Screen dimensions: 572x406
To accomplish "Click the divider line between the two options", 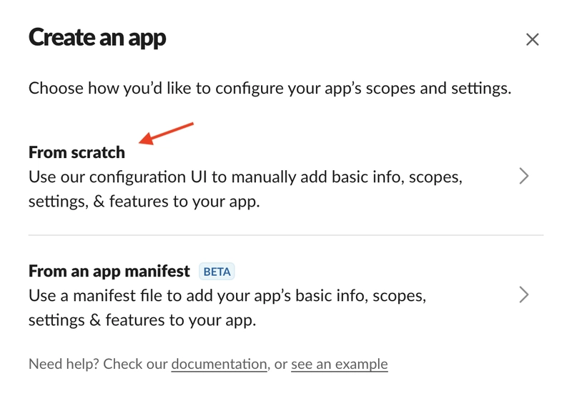I will pyautogui.click(x=286, y=235).
